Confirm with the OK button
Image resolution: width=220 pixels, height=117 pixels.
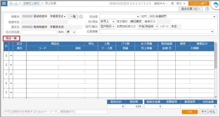click(x=190, y=112)
